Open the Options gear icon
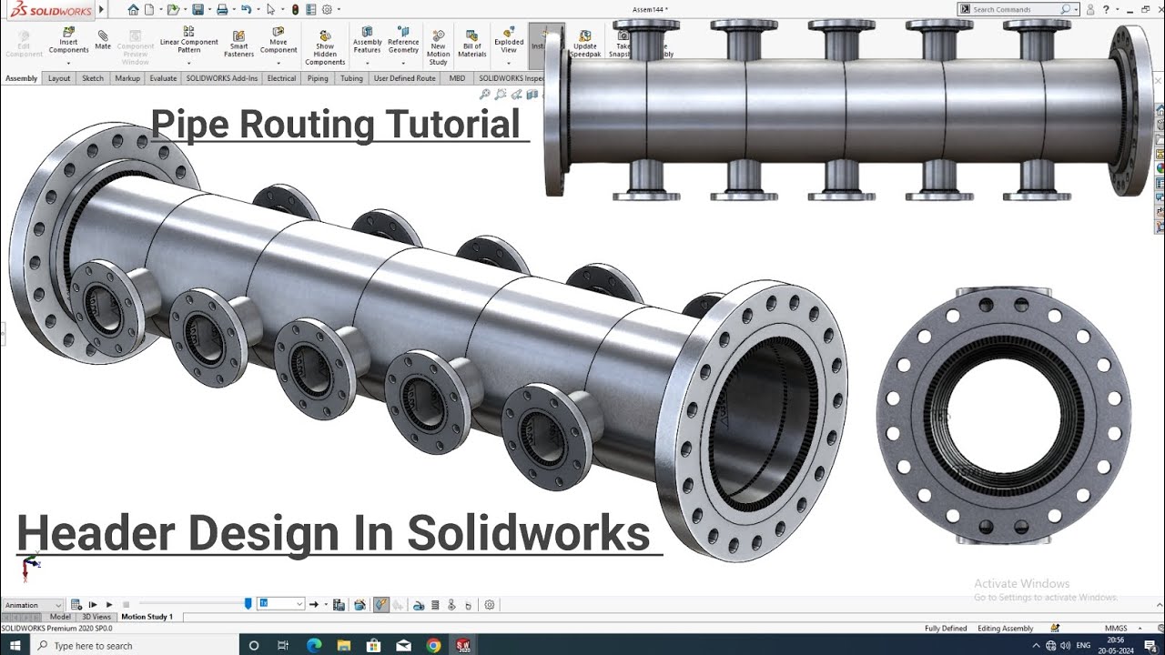1165x655 pixels. coord(327,9)
